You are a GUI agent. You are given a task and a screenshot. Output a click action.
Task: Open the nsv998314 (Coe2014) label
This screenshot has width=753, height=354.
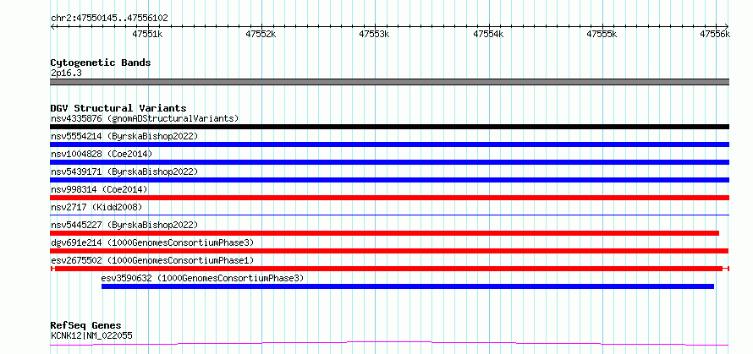tap(99, 189)
